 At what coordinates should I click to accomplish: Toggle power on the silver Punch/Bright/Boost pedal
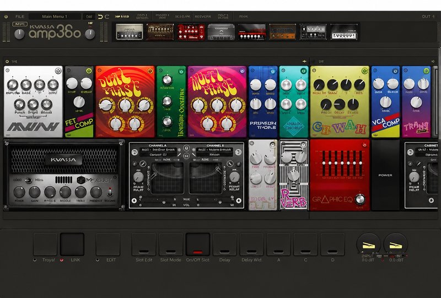[58, 71]
